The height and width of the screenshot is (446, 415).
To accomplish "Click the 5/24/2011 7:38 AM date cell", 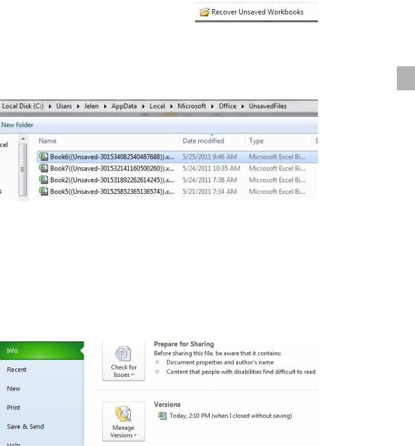I will 210,180.
